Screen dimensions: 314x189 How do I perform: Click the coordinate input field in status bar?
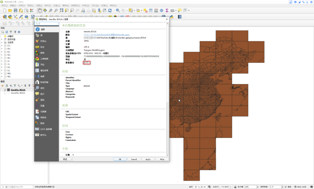tap(200, 187)
